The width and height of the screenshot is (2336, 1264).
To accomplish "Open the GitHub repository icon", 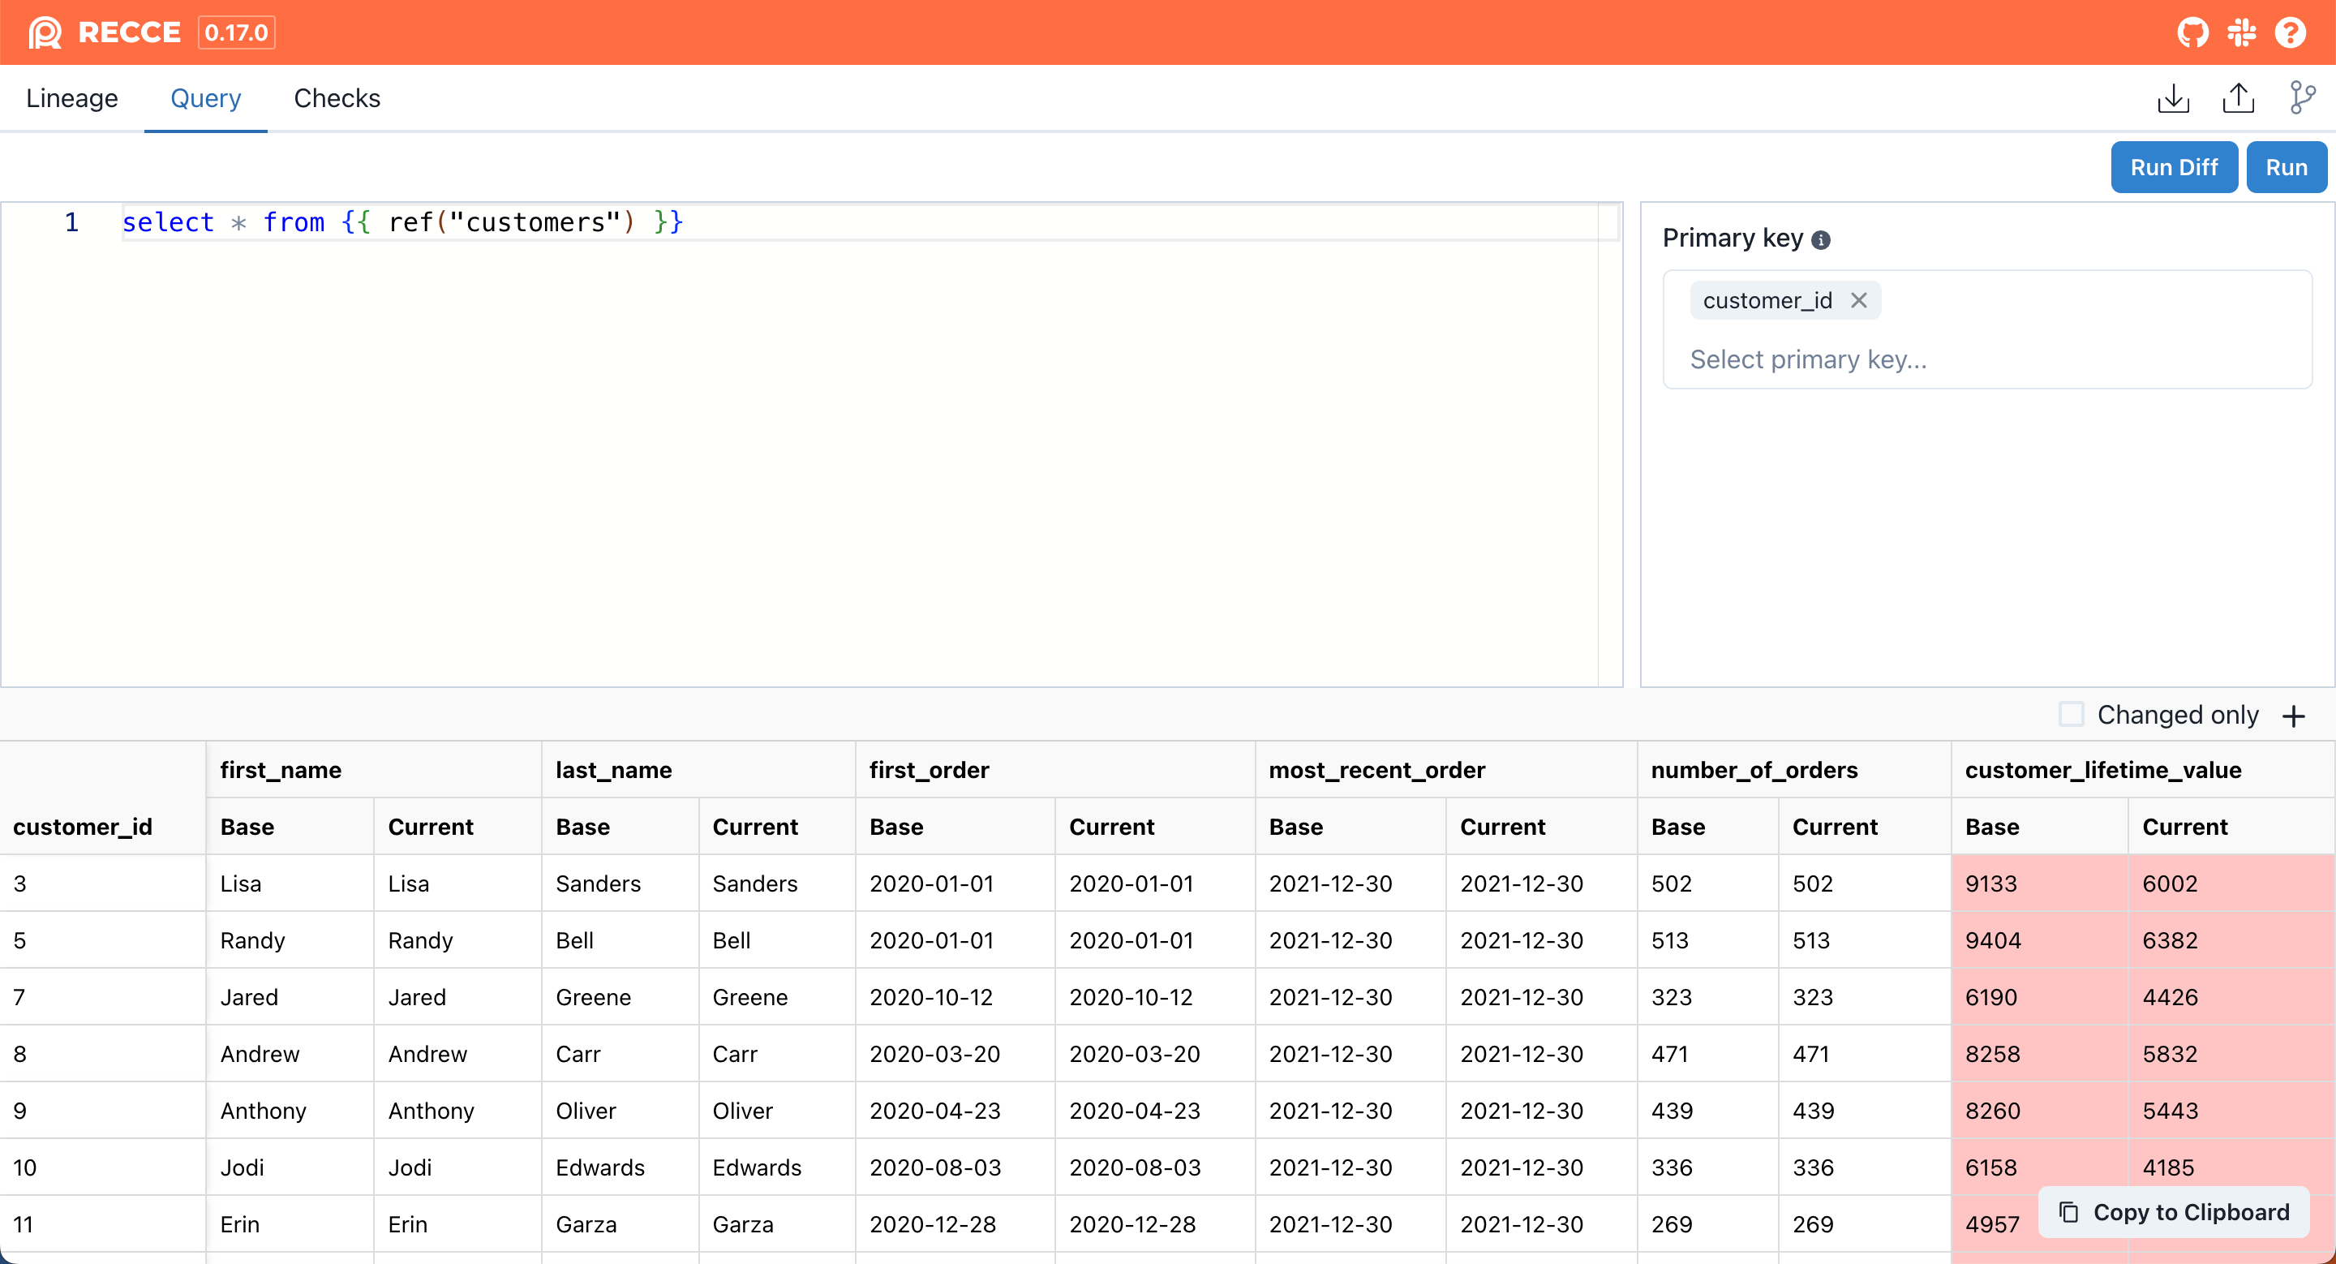I will click(x=2192, y=32).
